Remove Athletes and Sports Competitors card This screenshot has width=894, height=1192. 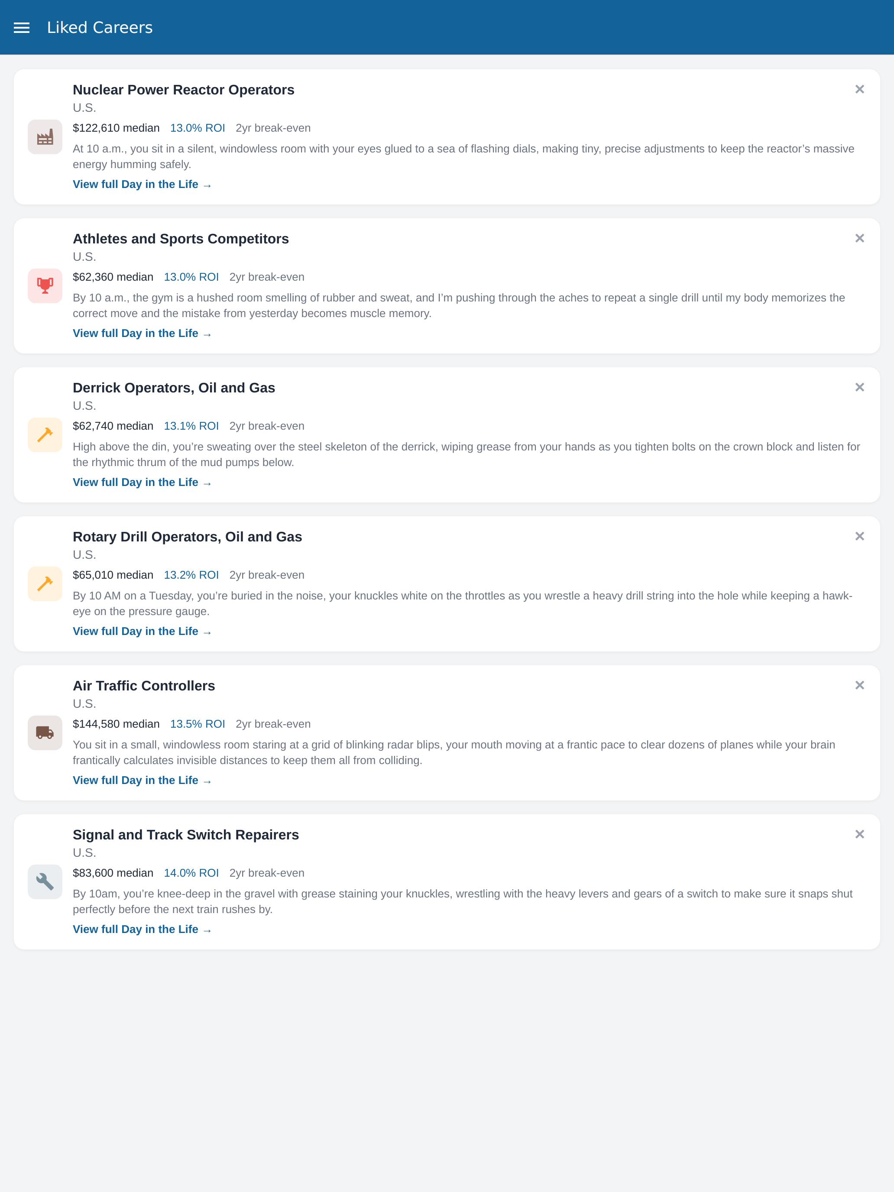(859, 238)
